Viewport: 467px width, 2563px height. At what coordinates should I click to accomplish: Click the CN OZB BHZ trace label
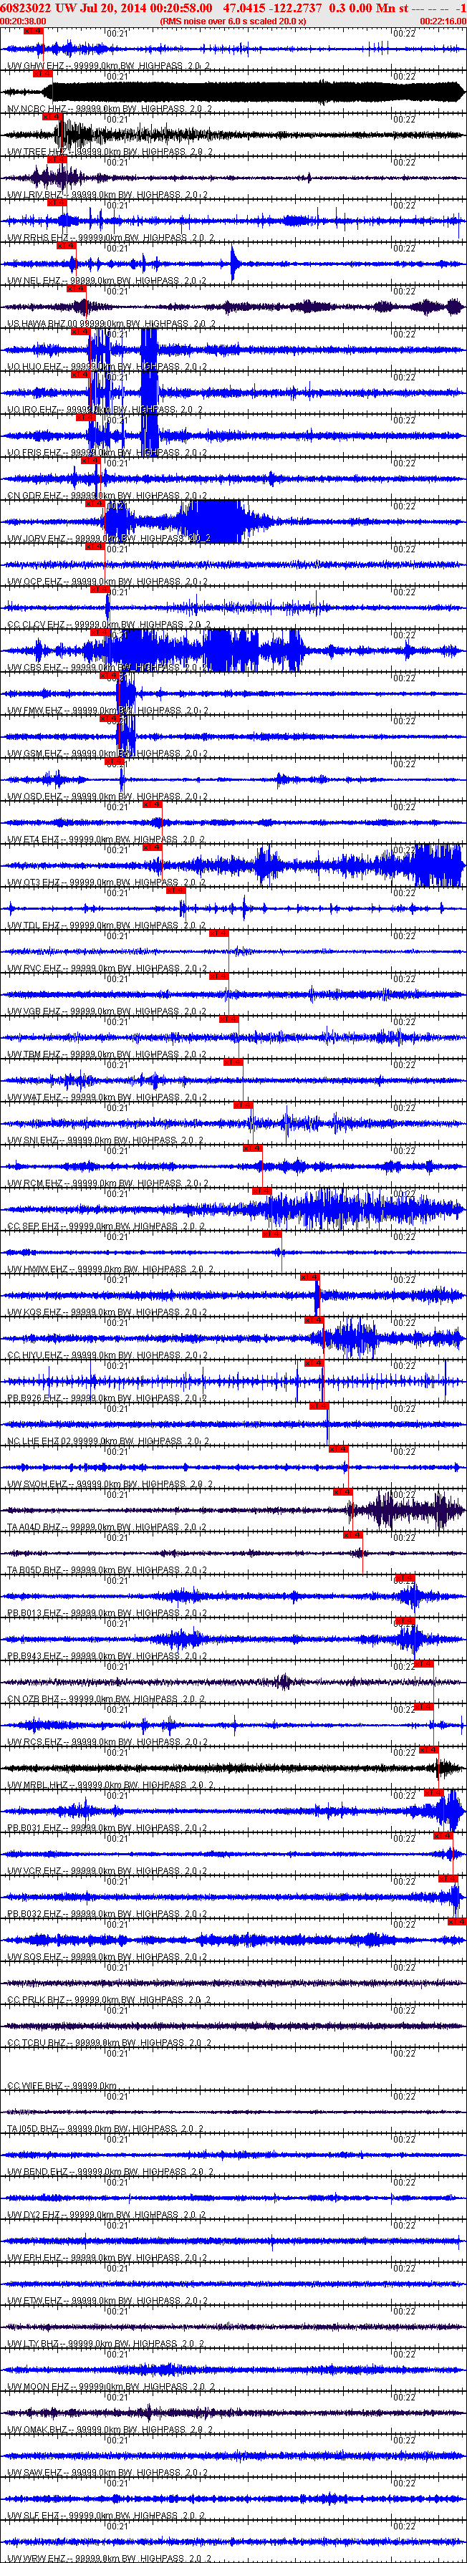coord(105,1698)
